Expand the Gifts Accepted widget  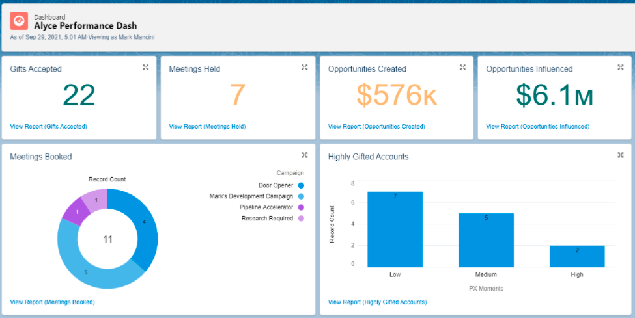(x=146, y=68)
